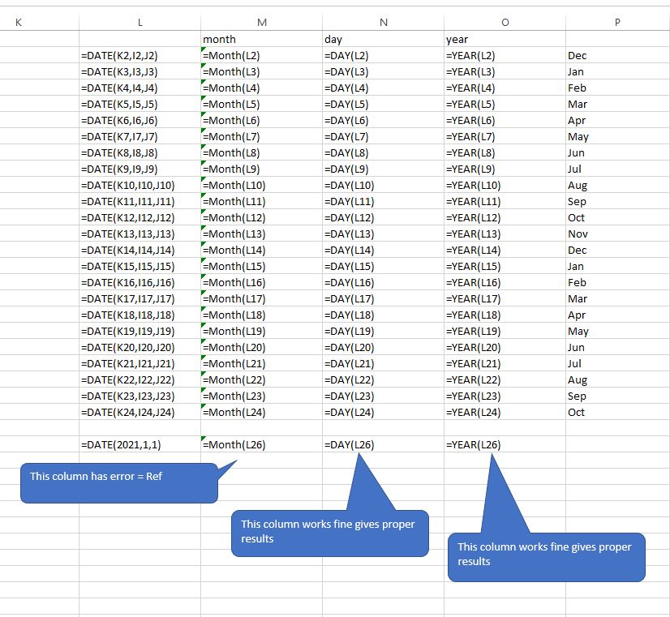
Task: Click 'Nov' cell in column P
Action: pos(617,234)
